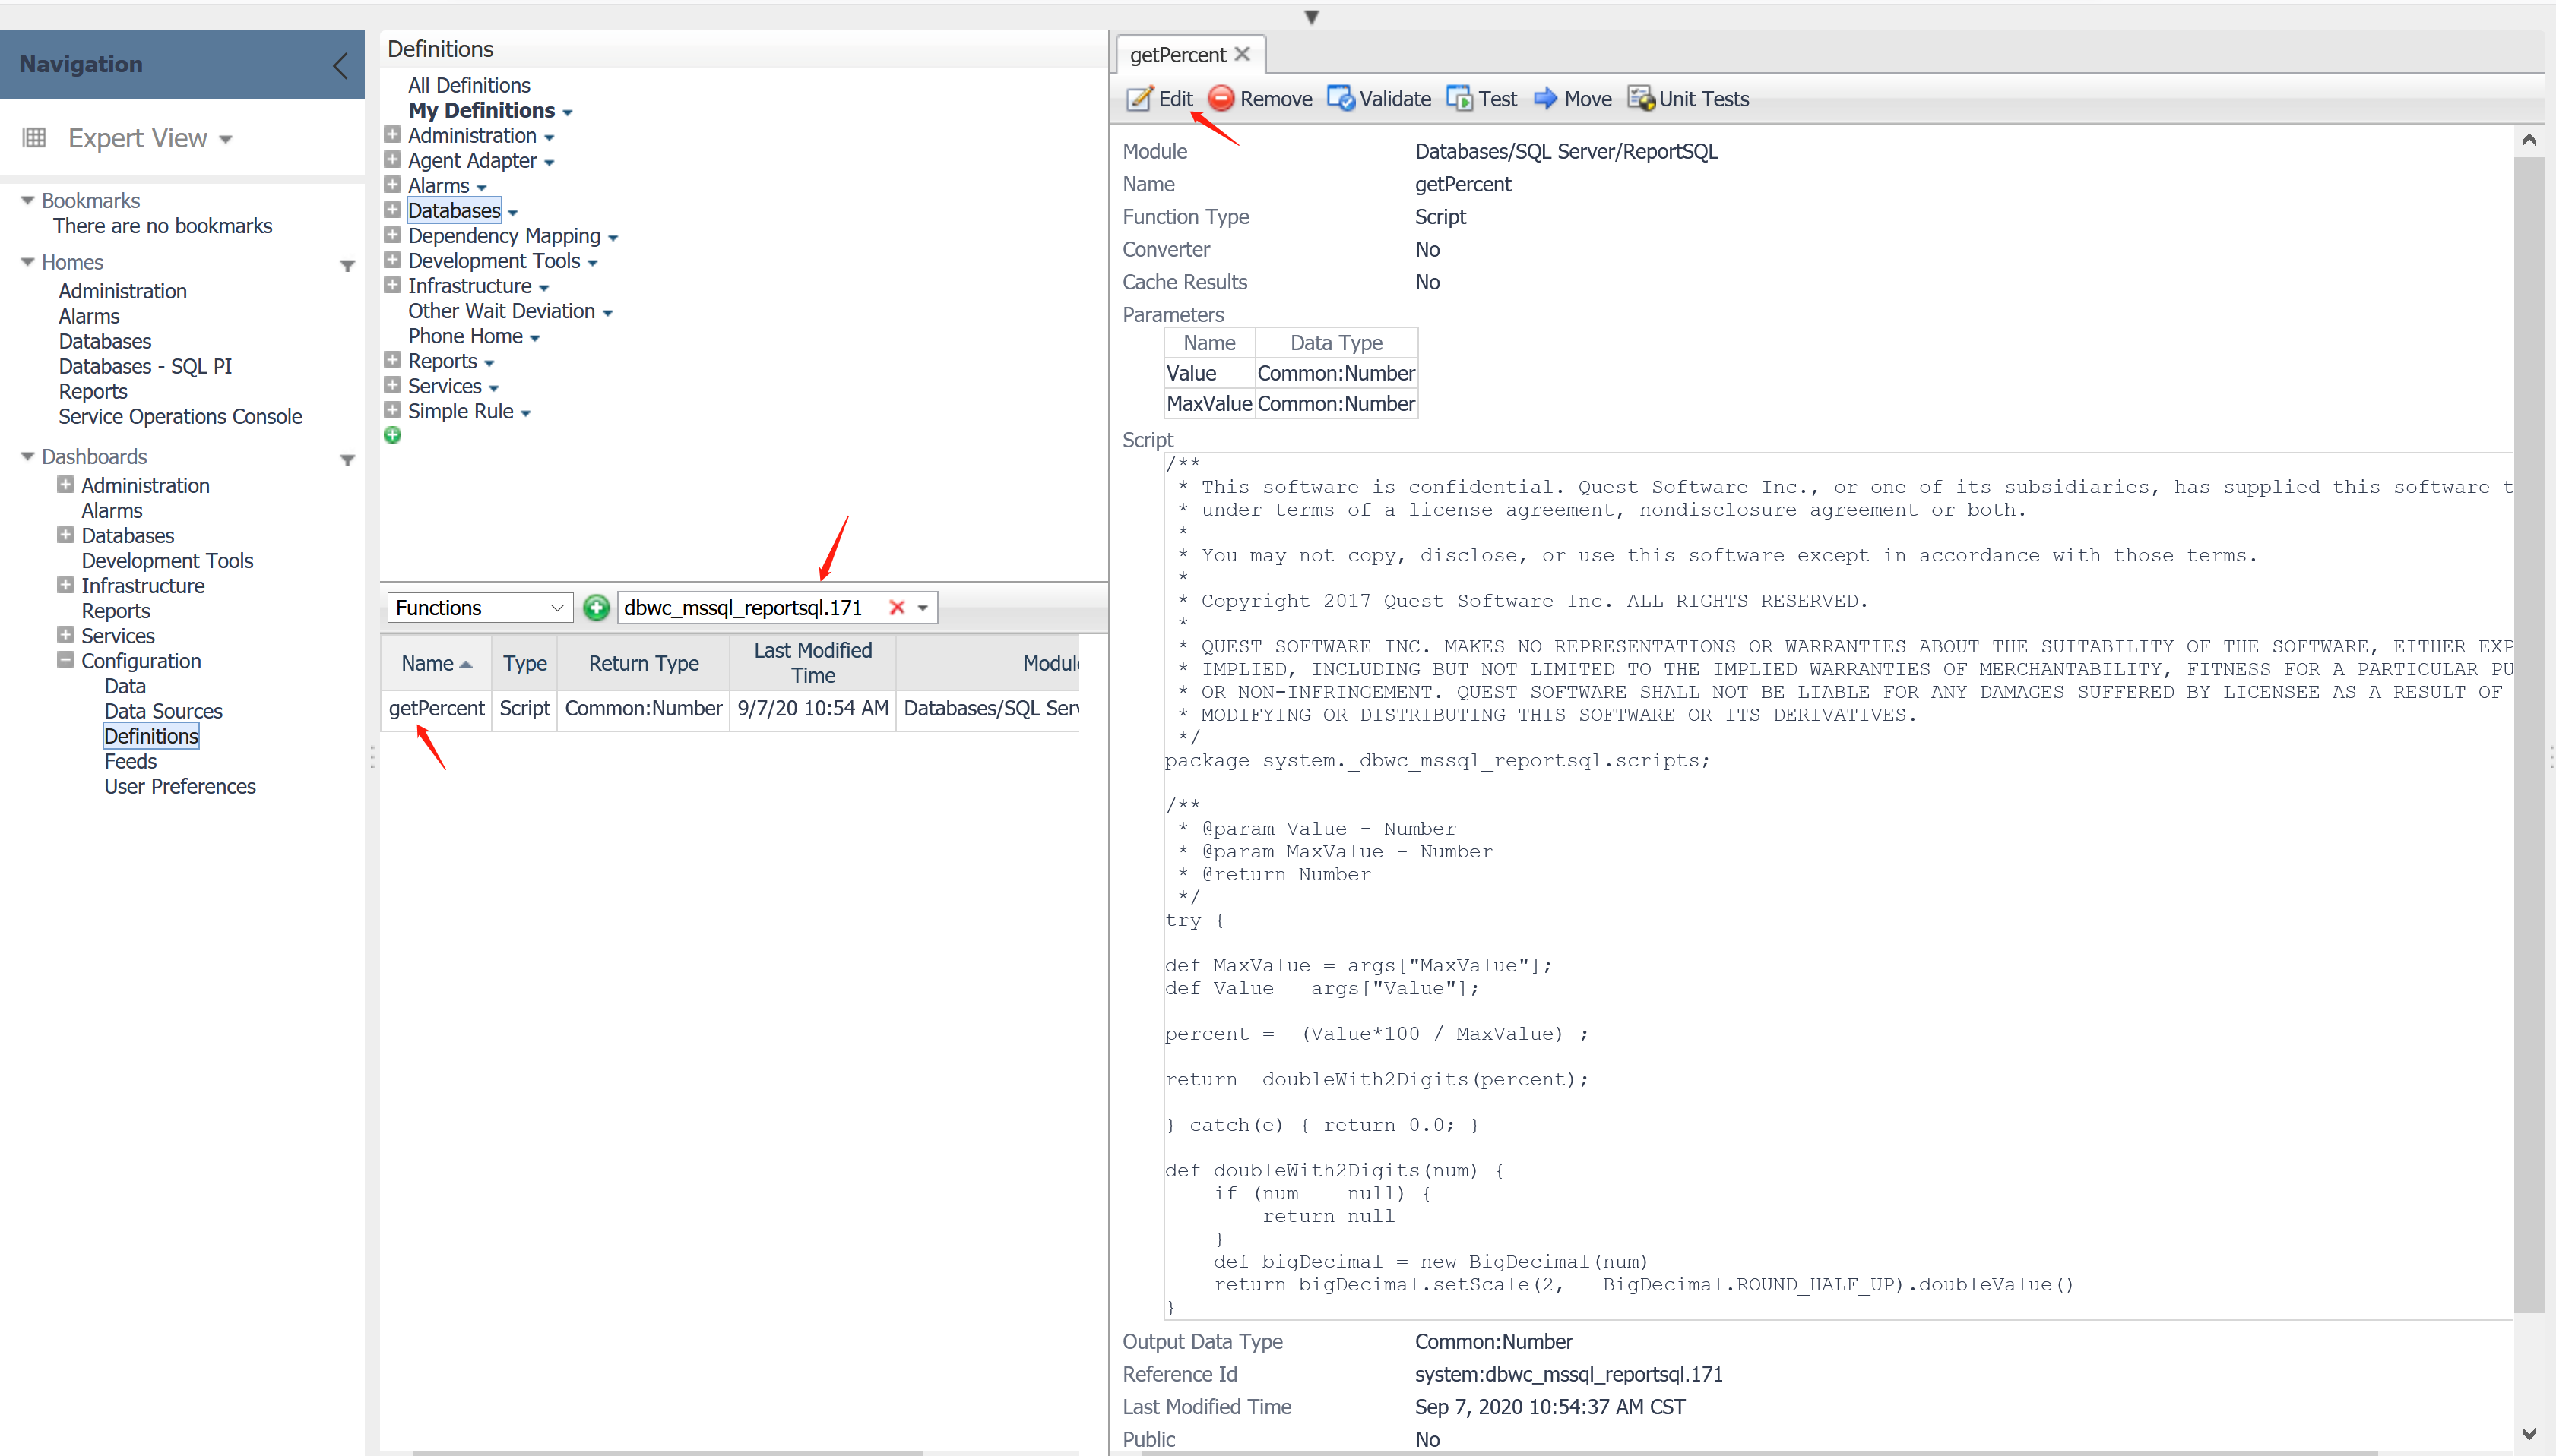This screenshot has width=2556, height=1456.
Task: Click the Edit pencil icon in toolbar
Action: pyautogui.click(x=1139, y=99)
